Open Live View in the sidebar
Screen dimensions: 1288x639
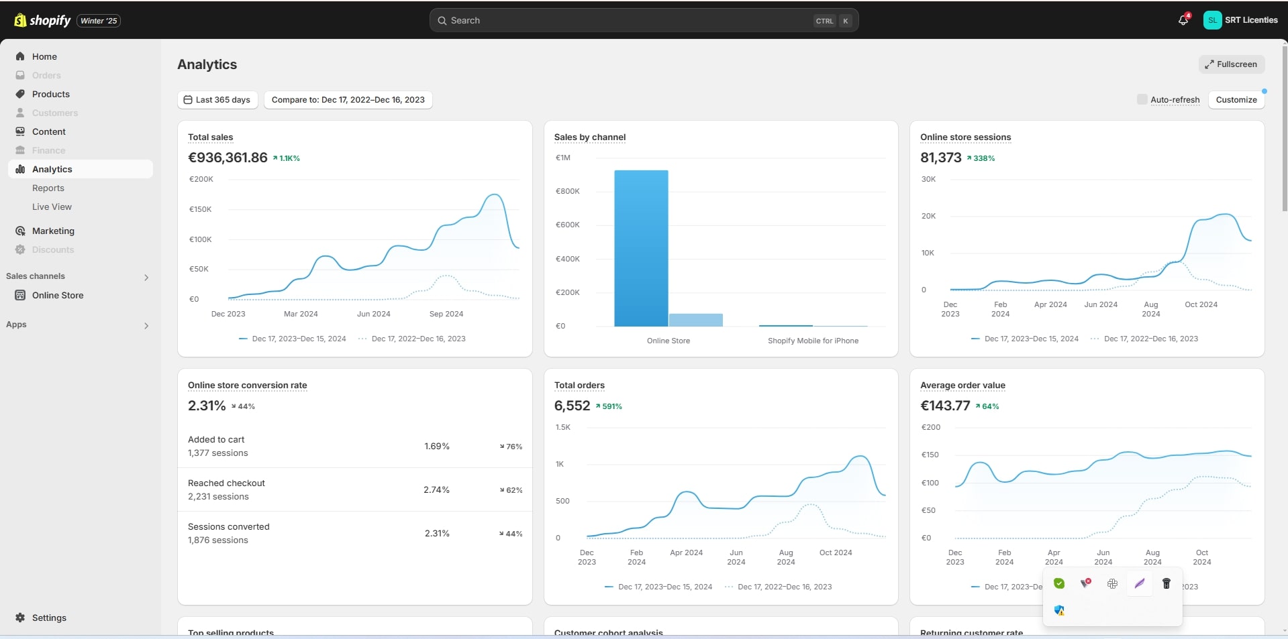click(52, 207)
